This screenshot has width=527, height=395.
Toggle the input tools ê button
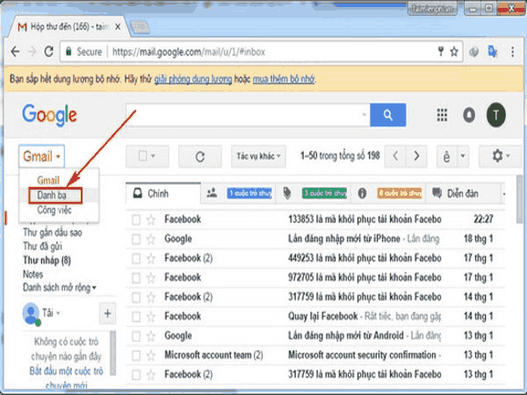(446, 156)
